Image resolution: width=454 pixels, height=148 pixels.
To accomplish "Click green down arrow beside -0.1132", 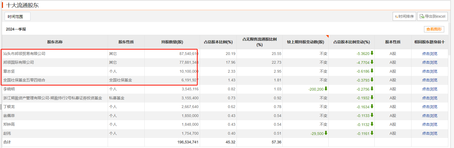I will 372,124.
